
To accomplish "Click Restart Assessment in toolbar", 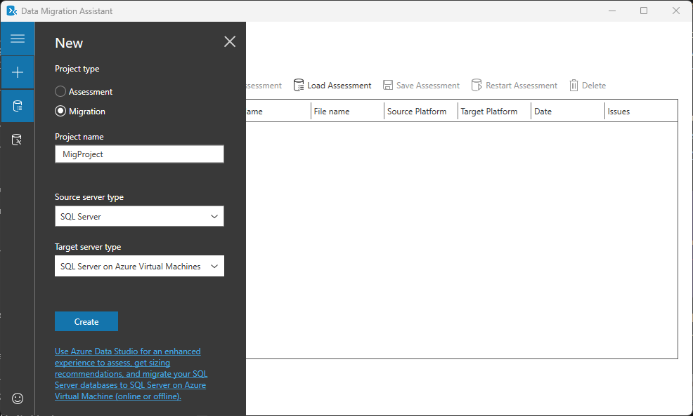I will click(x=514, y=85).
